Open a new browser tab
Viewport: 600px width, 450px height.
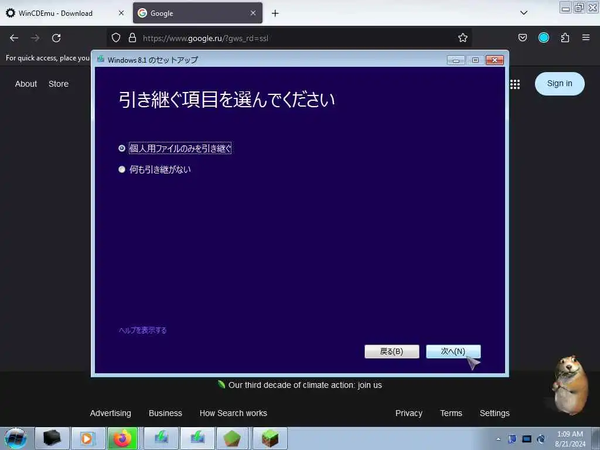click(275, 13)
